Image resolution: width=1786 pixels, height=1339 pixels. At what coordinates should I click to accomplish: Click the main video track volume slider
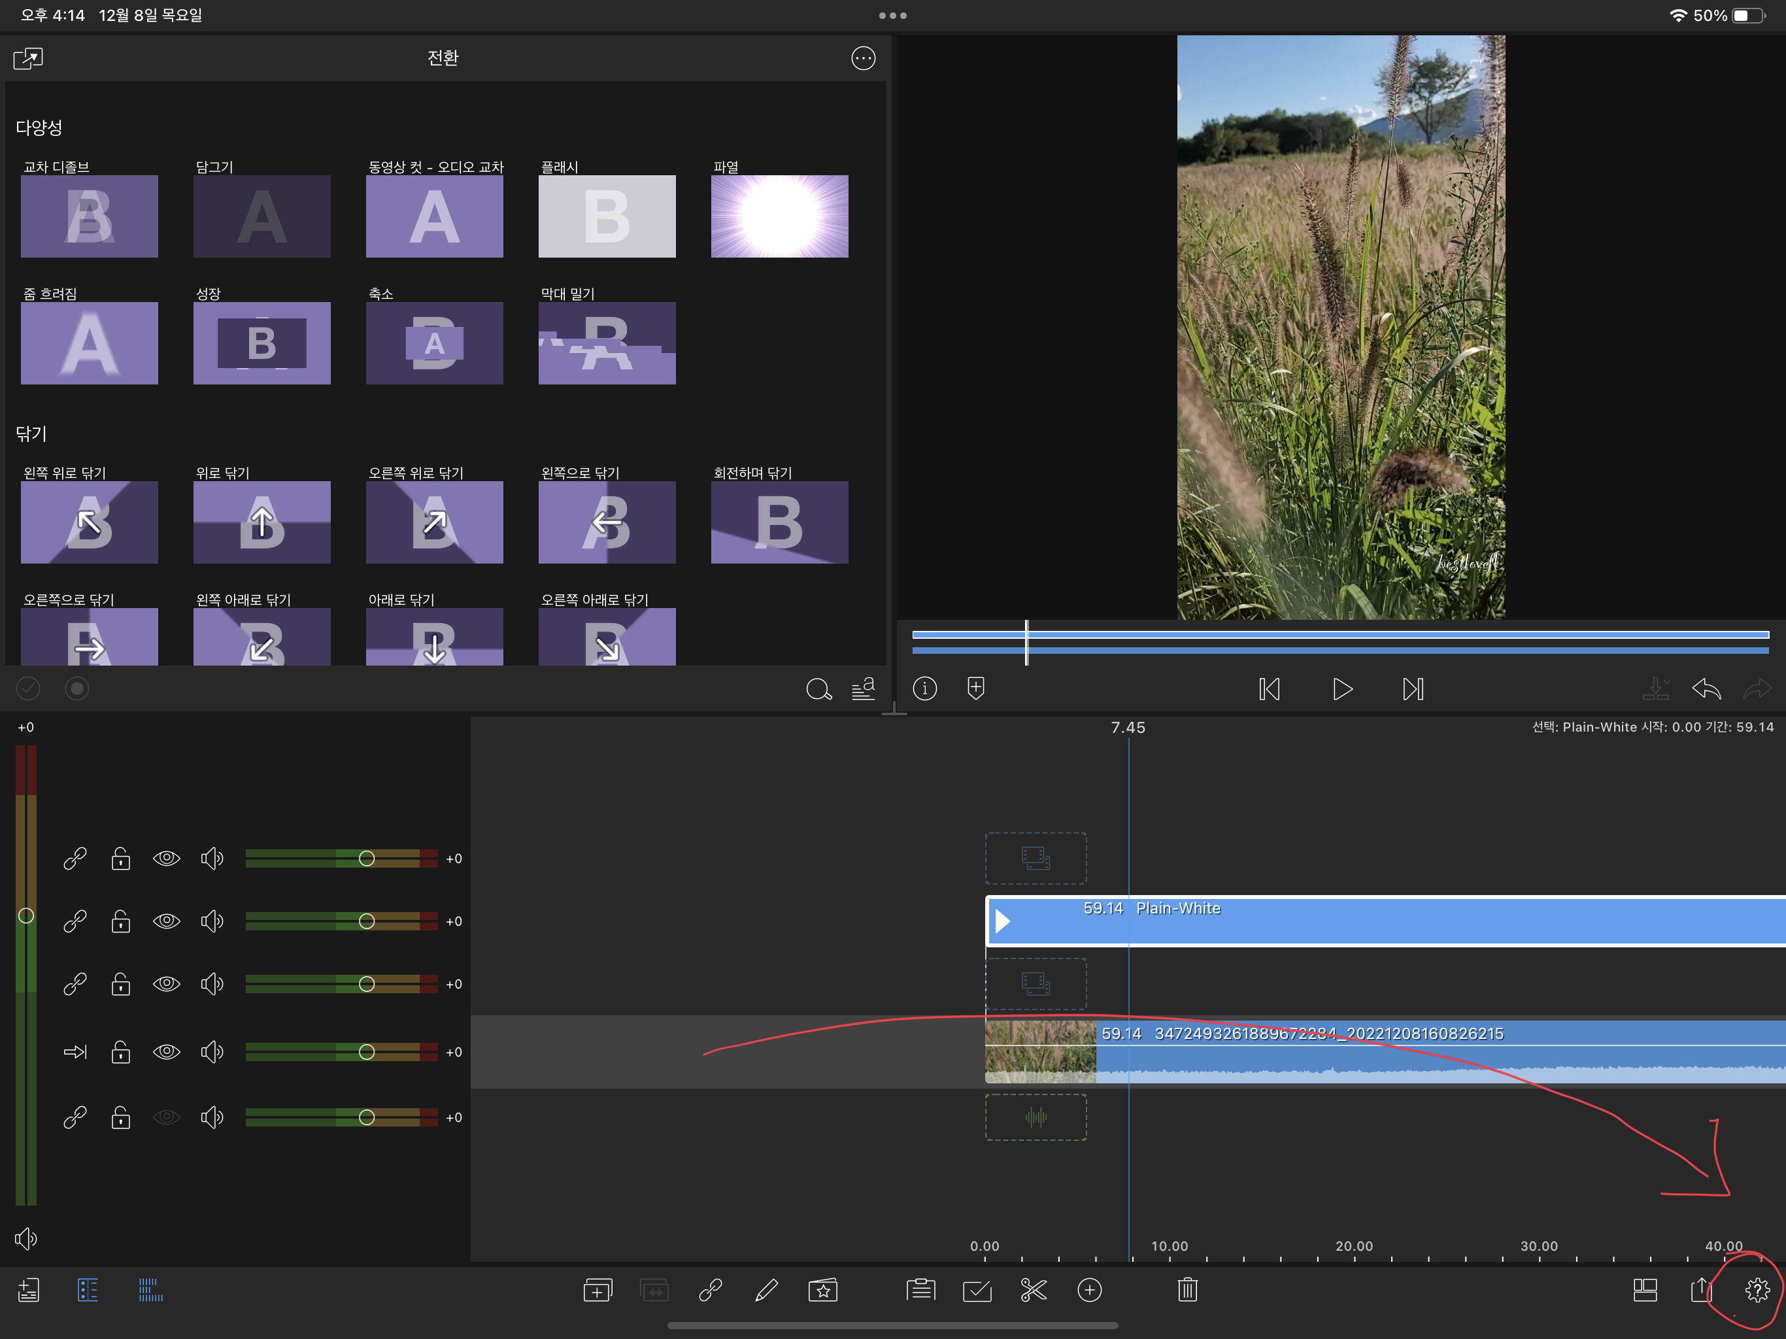[367, 1051]
